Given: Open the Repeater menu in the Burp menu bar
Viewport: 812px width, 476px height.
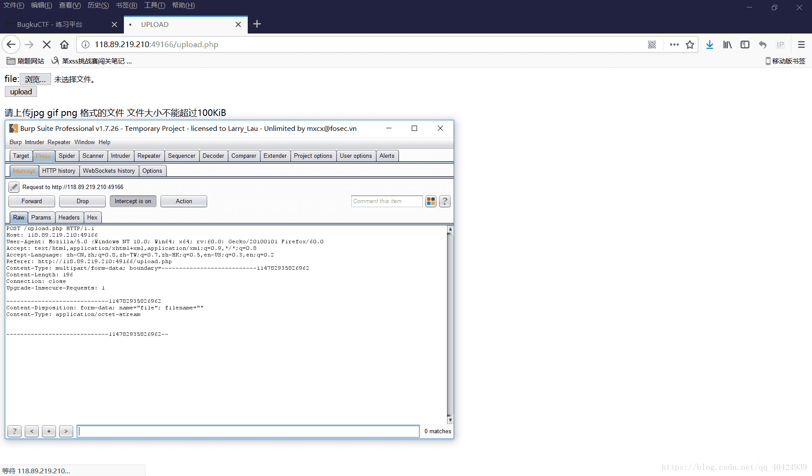Looking at the screenshot, I should [x=59, y=142].
